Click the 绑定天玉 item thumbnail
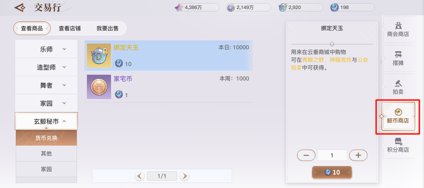424x188 pixels. [99, 55]
